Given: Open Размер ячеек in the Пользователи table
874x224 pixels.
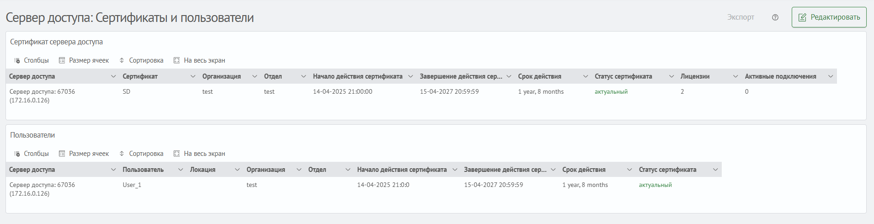Looking at the screenshot, I should pyautogui.click(x=84, y=154).
